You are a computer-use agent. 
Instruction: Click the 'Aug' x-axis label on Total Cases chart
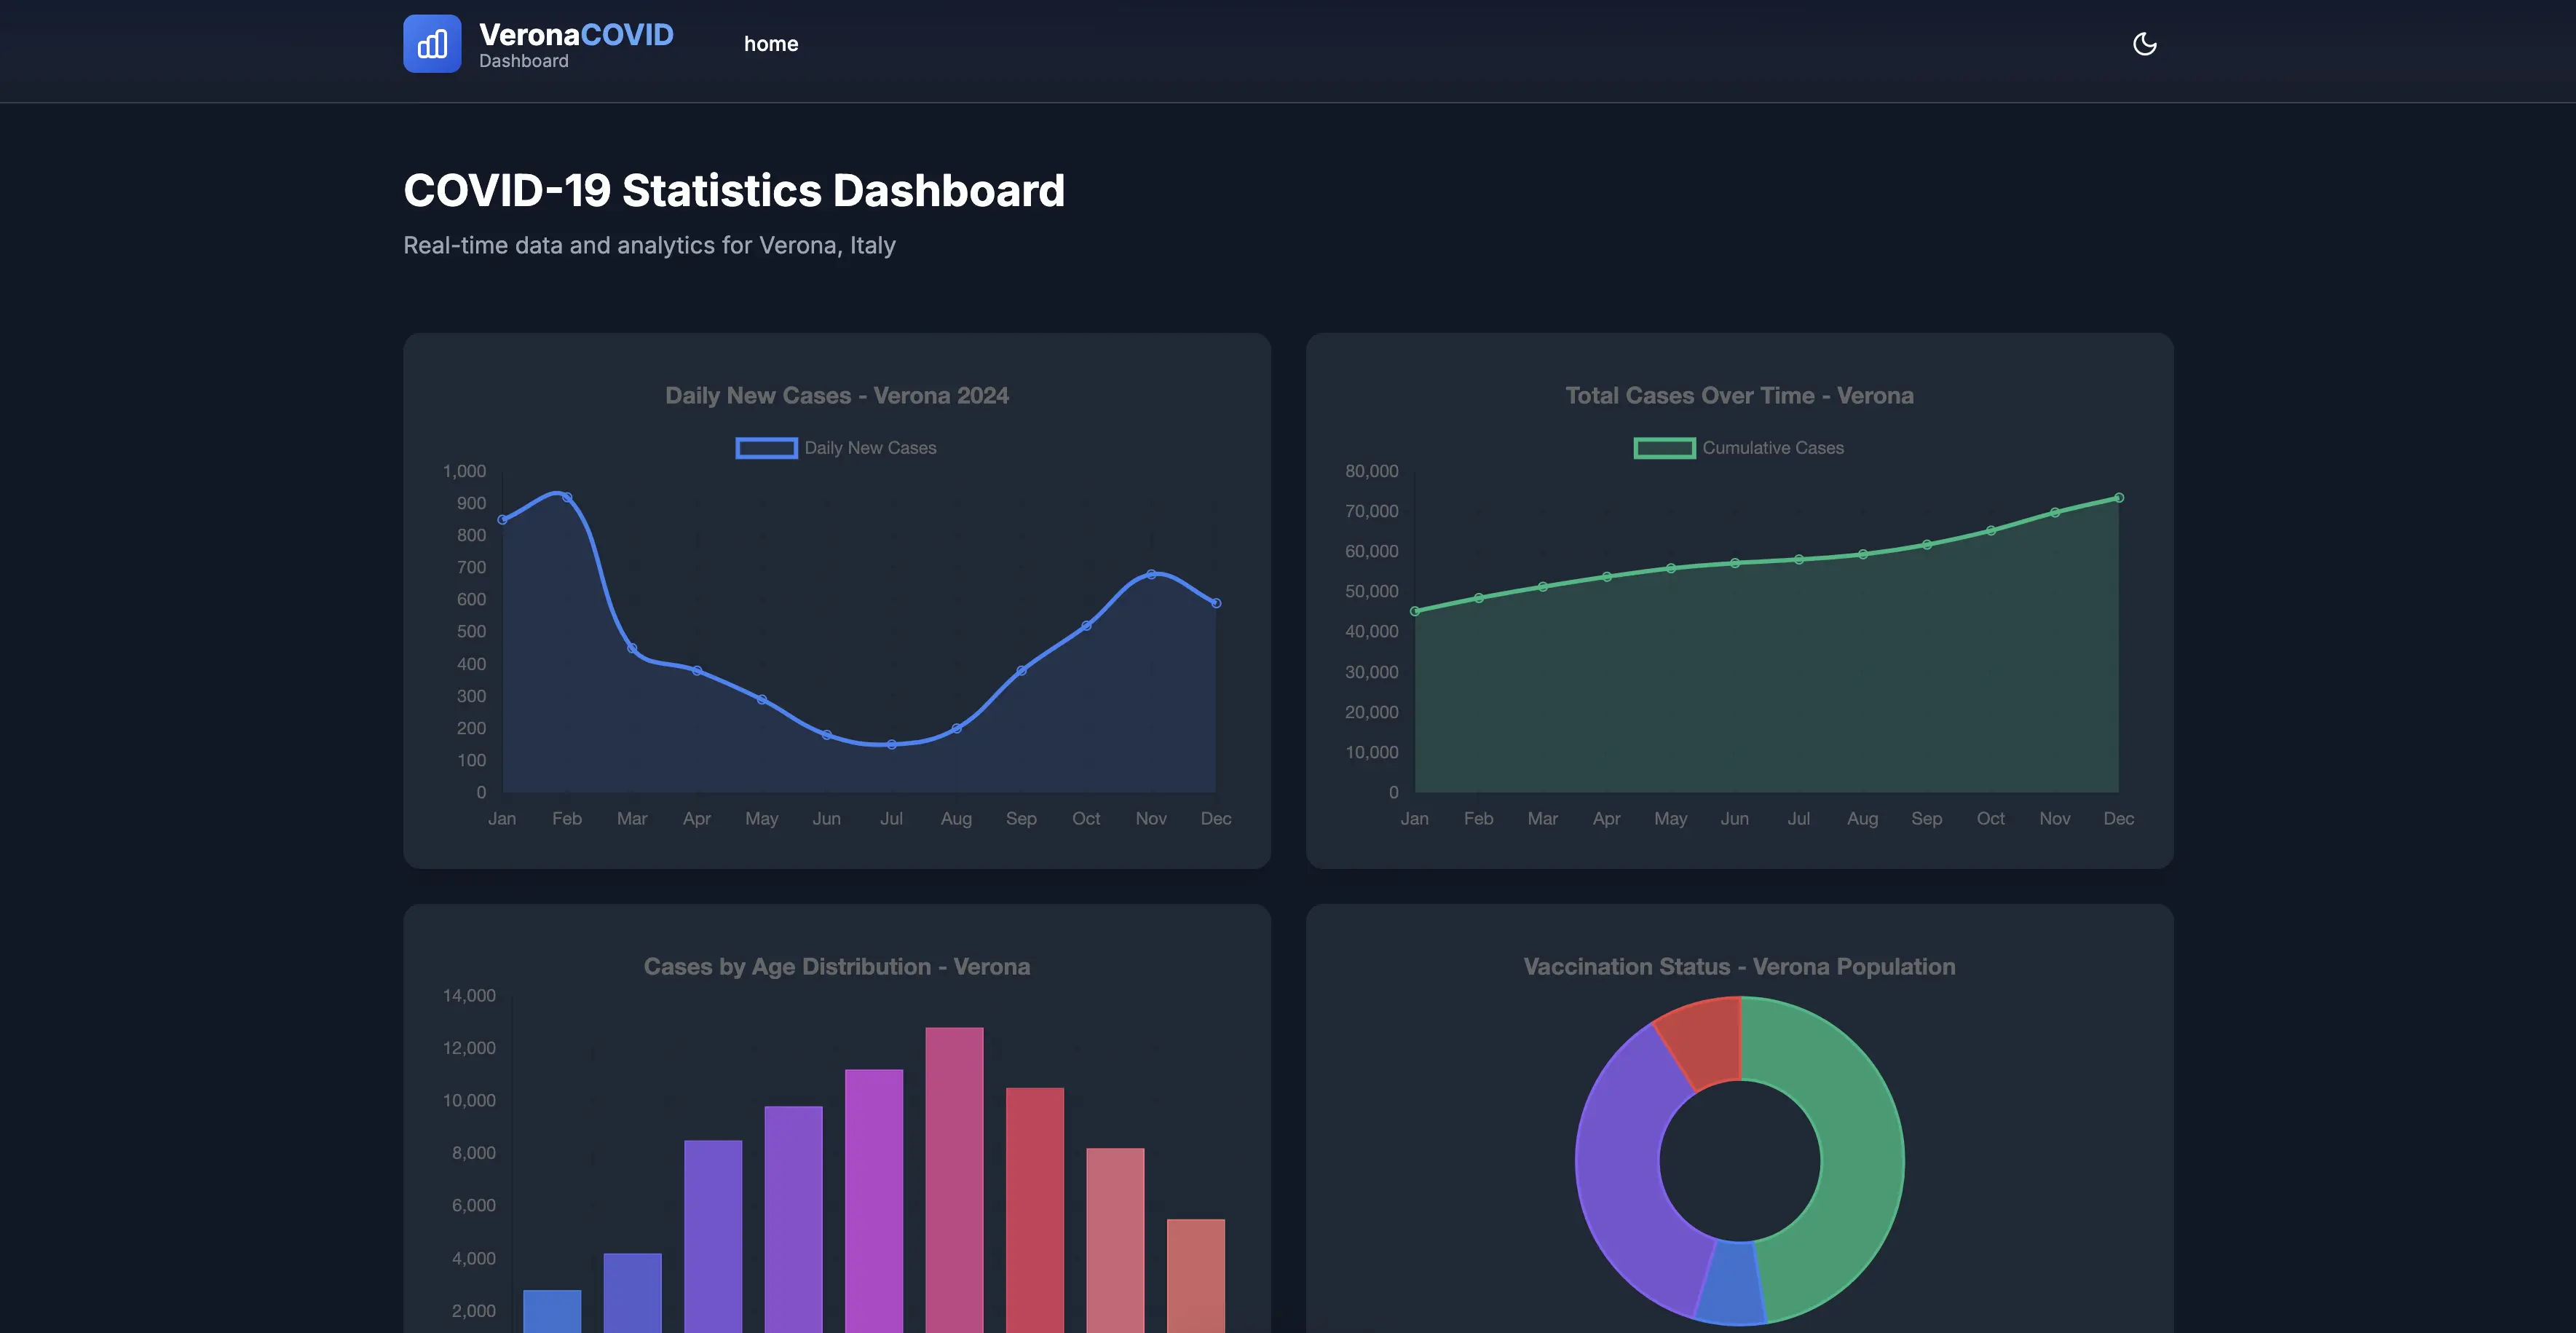tap(1862, 819)
